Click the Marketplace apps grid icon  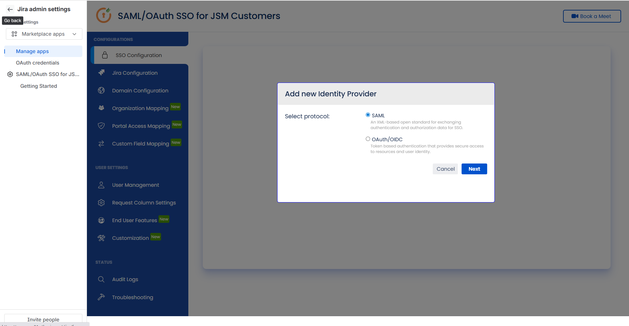click(x=14, y=34)
